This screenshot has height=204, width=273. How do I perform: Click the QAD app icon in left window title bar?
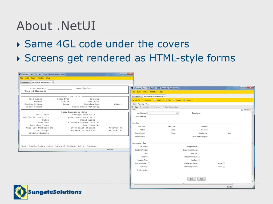pyautogui.click(x=20, y=74)
